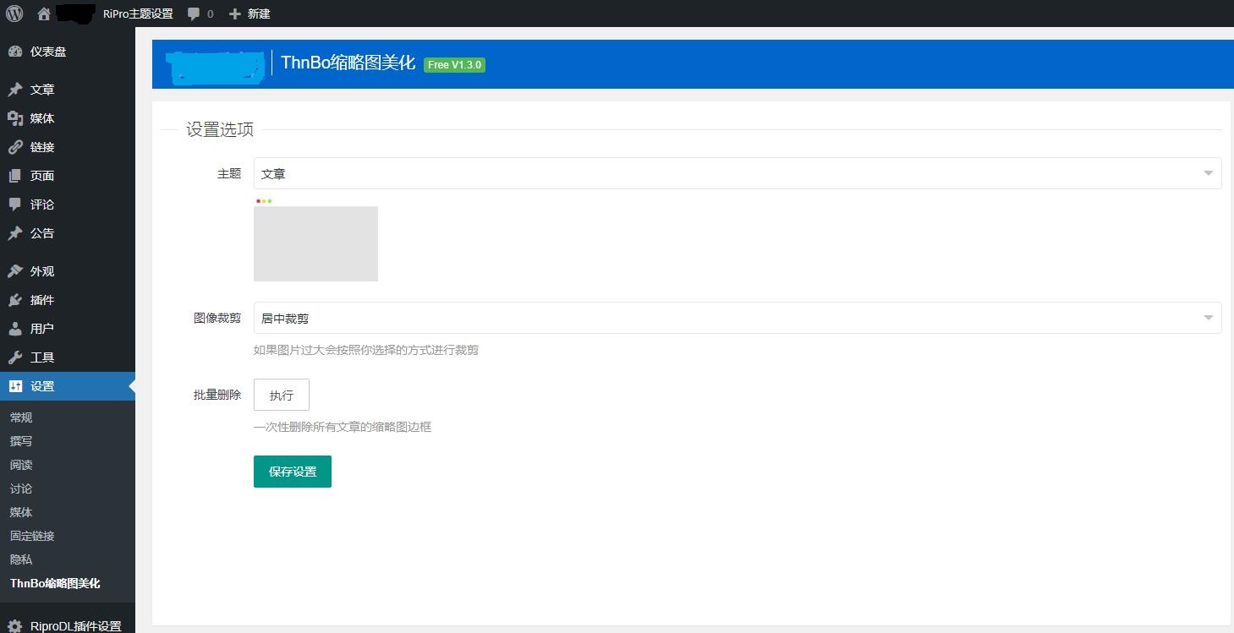Screen dimensions: 1234x633
Task: Expand the 图像裁剪 dropdown showing 居中裁剪
Action: [x=738, y=318]
